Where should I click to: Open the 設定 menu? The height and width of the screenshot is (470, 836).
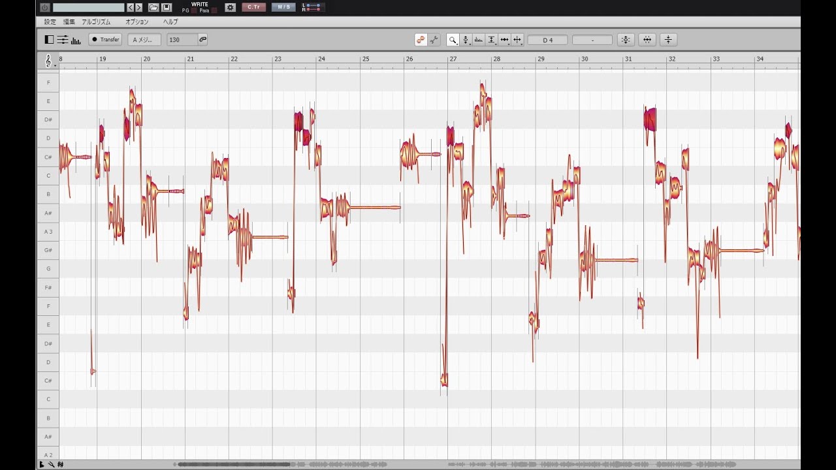tap(50, 22)
